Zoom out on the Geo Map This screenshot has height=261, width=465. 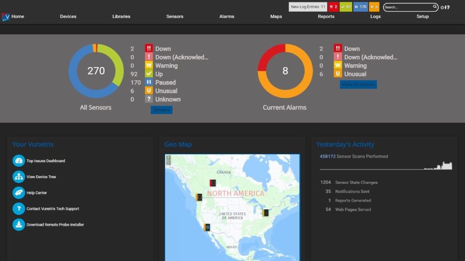[169, 162]
